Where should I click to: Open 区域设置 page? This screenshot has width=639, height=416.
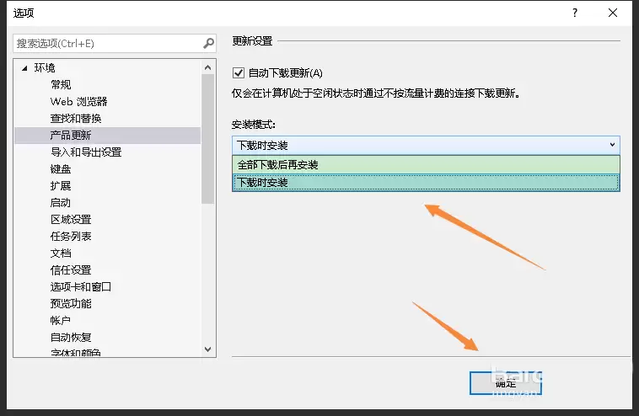click(71, 220)
